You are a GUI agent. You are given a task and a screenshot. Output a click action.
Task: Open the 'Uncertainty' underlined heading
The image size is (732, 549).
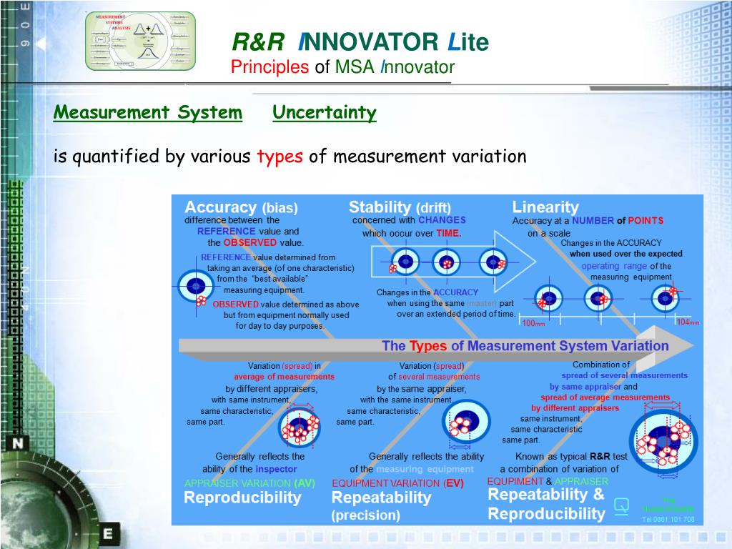pos(325,112)
